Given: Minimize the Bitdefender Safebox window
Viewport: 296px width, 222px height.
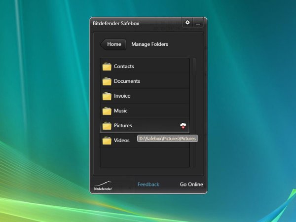Looking at the screenshot, I should (x=198, y=23).
